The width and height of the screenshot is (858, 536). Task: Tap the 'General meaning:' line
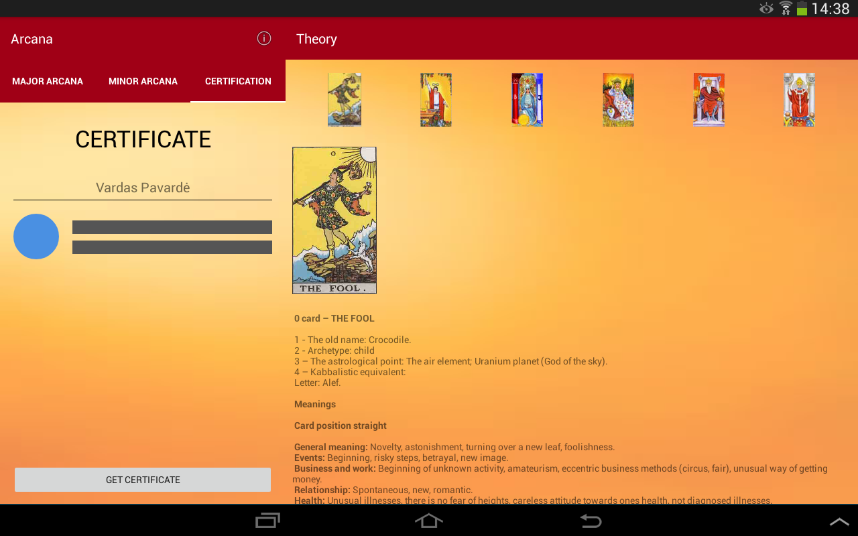click(454, 447)
